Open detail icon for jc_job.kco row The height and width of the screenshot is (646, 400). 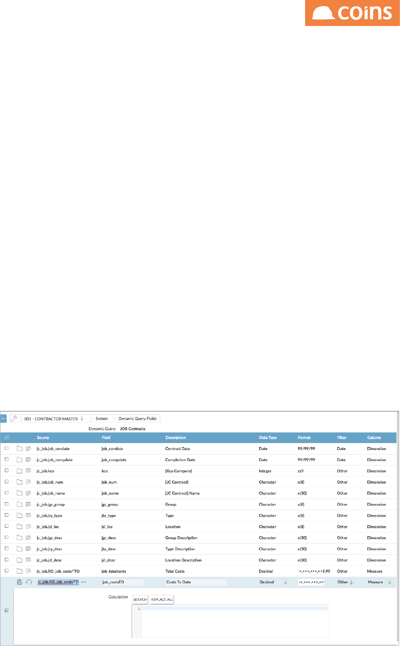28,471
